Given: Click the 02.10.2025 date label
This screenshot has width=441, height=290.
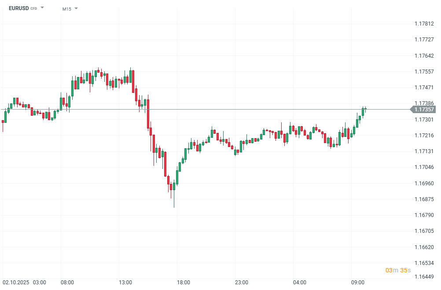Looking at the screenshot, I should (x=15, y=282).
